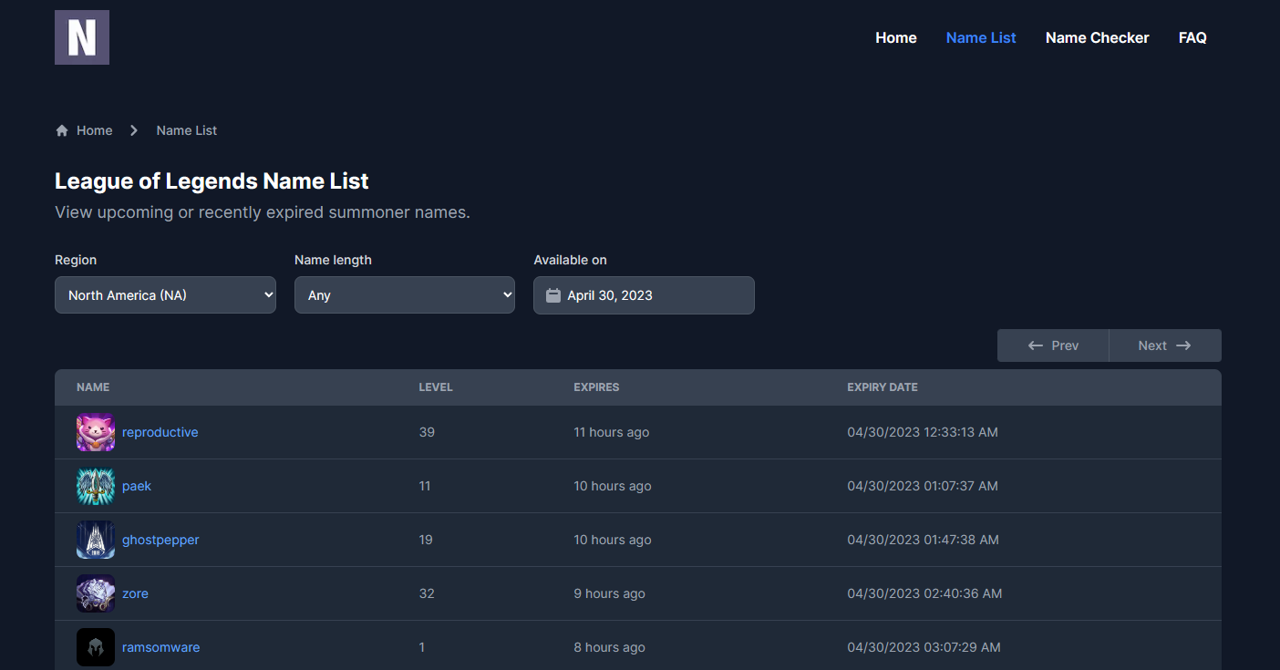Screen dimensions: 1280x670
Task: Click the Prev page button
Action: tap(1053, 345)
